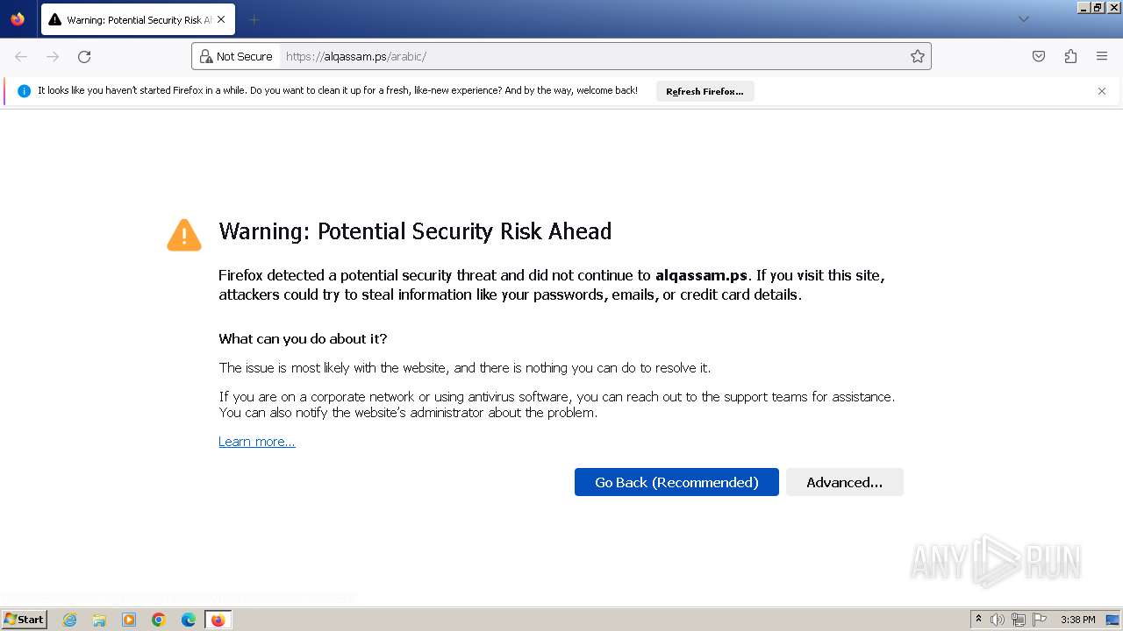Open the List all tabs dropdown
The width and height of the screenshot is (1123, 631).
[1023, 19]
